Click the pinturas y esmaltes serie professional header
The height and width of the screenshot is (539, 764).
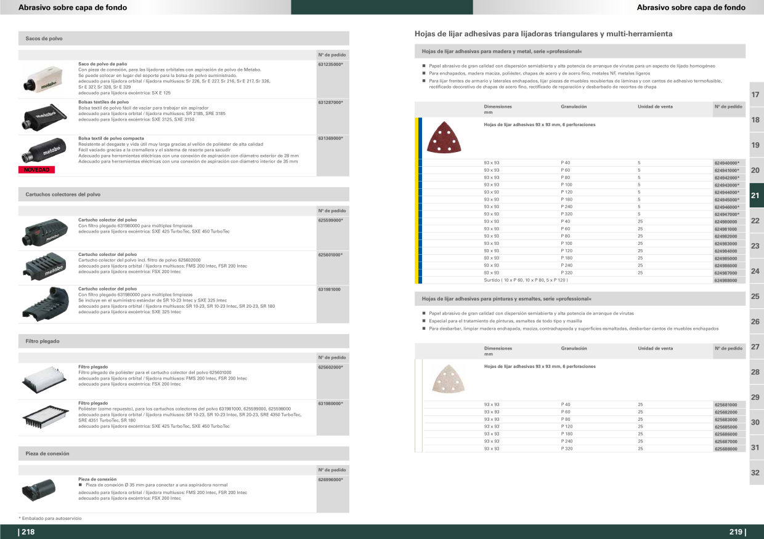point(580,298)
